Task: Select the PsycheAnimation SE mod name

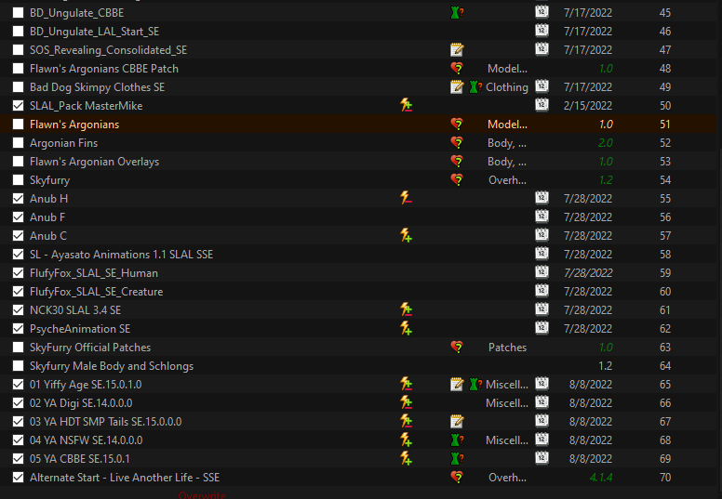Action: coord(80,328)
